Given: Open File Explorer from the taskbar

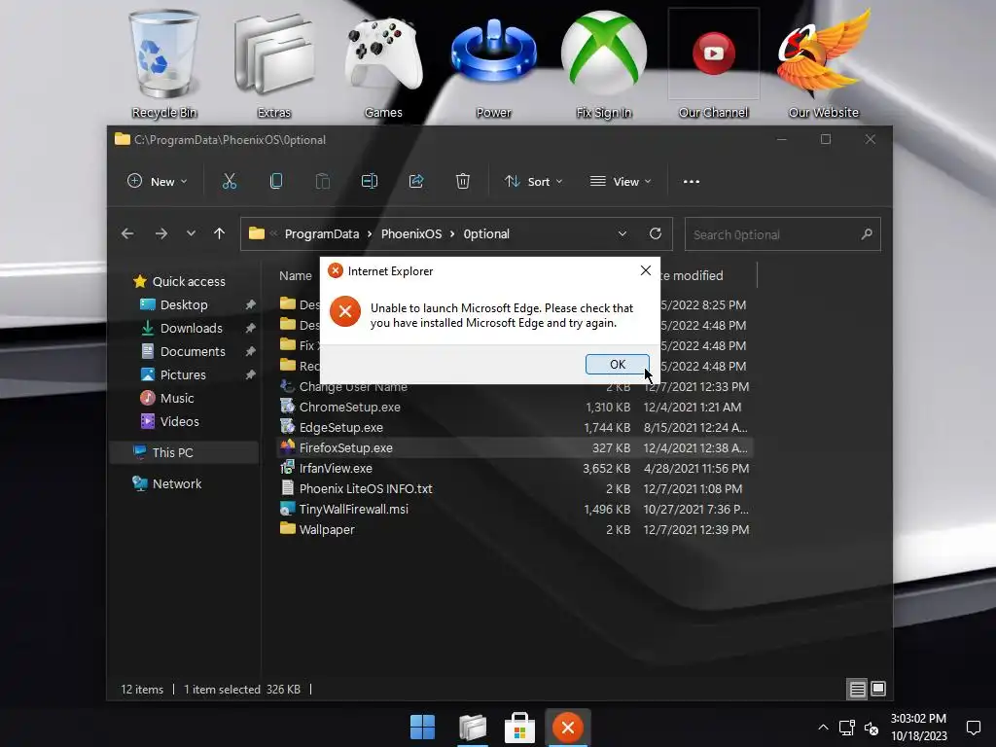Looking at the screenshot, I should pyautogui.click(x=473, y=728).
